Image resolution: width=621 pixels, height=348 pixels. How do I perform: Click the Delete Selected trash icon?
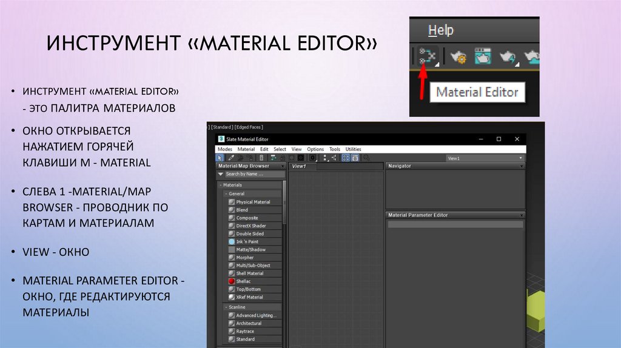(261, 158)
